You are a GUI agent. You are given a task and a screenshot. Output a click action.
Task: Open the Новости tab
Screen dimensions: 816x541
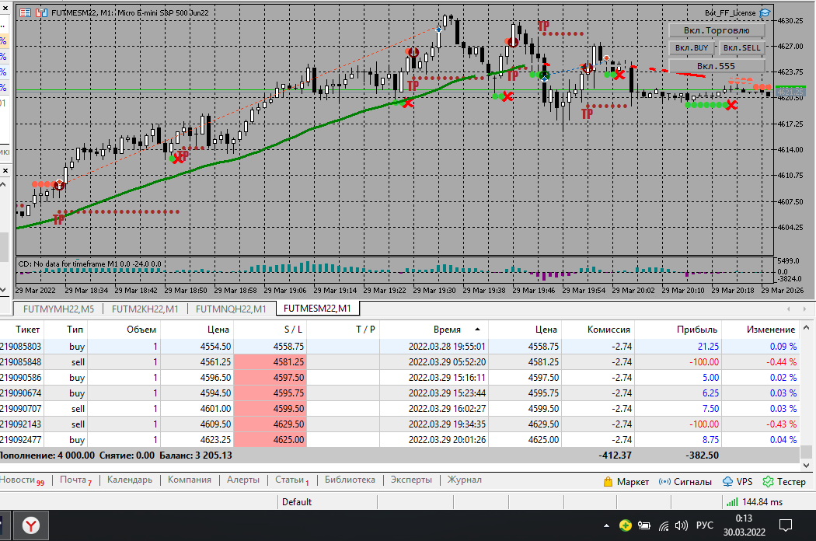[23, 480]
